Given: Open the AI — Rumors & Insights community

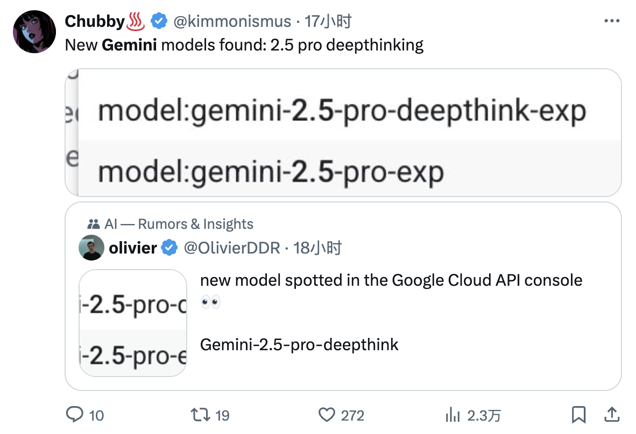Looking at the screenshot, I should 171,224.
